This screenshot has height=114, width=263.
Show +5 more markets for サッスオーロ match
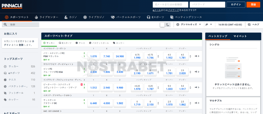197,103
